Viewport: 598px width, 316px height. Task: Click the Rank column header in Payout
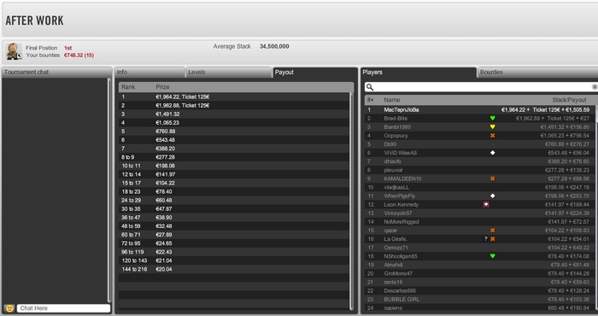pyautogui.click(x=128, y=87)
